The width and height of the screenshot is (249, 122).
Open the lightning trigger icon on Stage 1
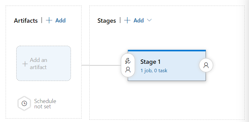pos(128,61)
